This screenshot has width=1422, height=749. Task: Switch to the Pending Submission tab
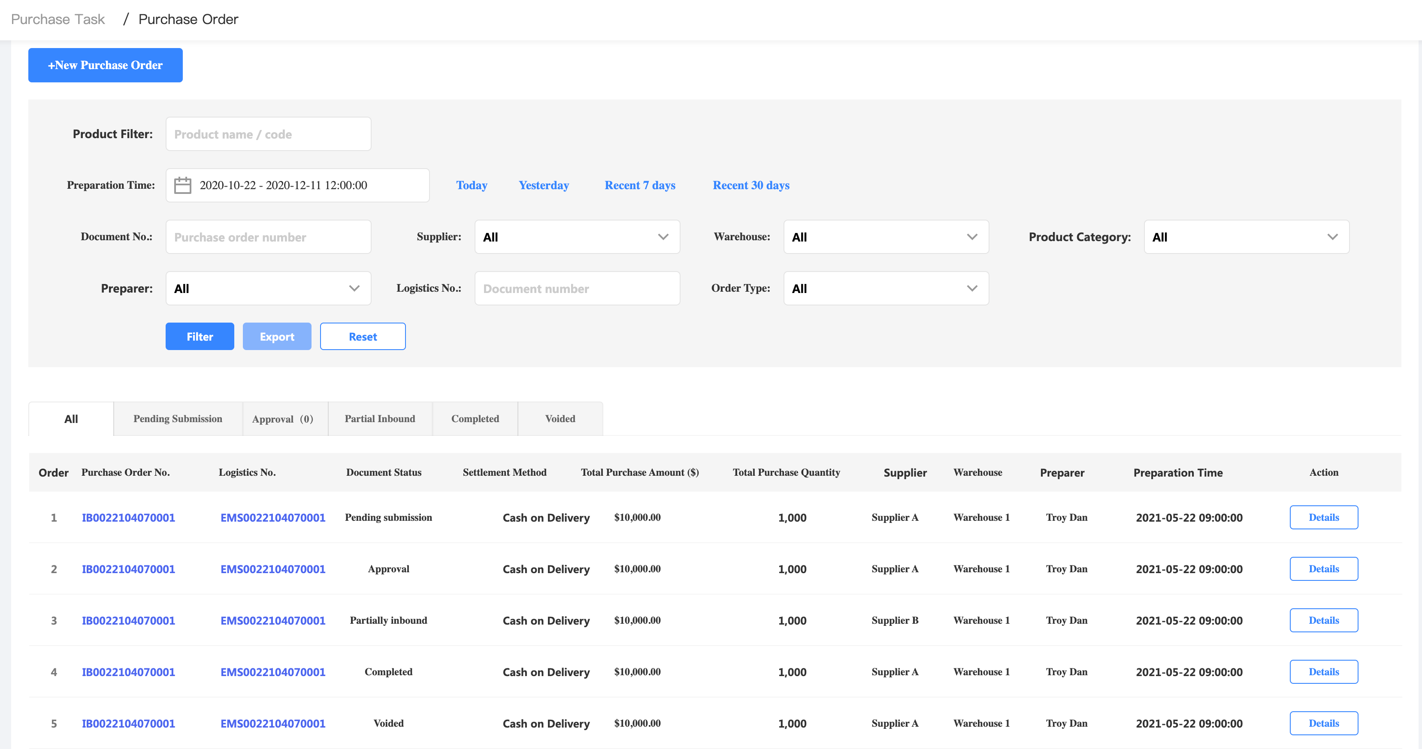pos(178,419)
